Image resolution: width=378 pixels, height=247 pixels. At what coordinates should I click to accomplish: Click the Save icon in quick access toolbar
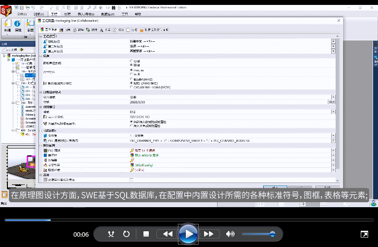click(x=22, y=8)
